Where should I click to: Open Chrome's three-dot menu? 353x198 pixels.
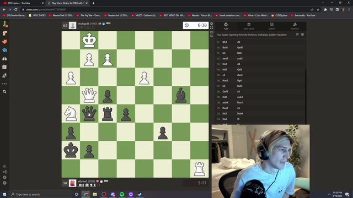(349, 10)
